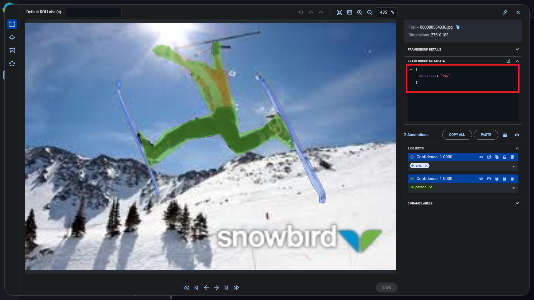Open the Framegroup Metadata edit icon
534x300 pixels.
(508, 61)
